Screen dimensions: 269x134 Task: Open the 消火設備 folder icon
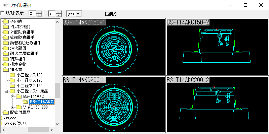(6, 48)
